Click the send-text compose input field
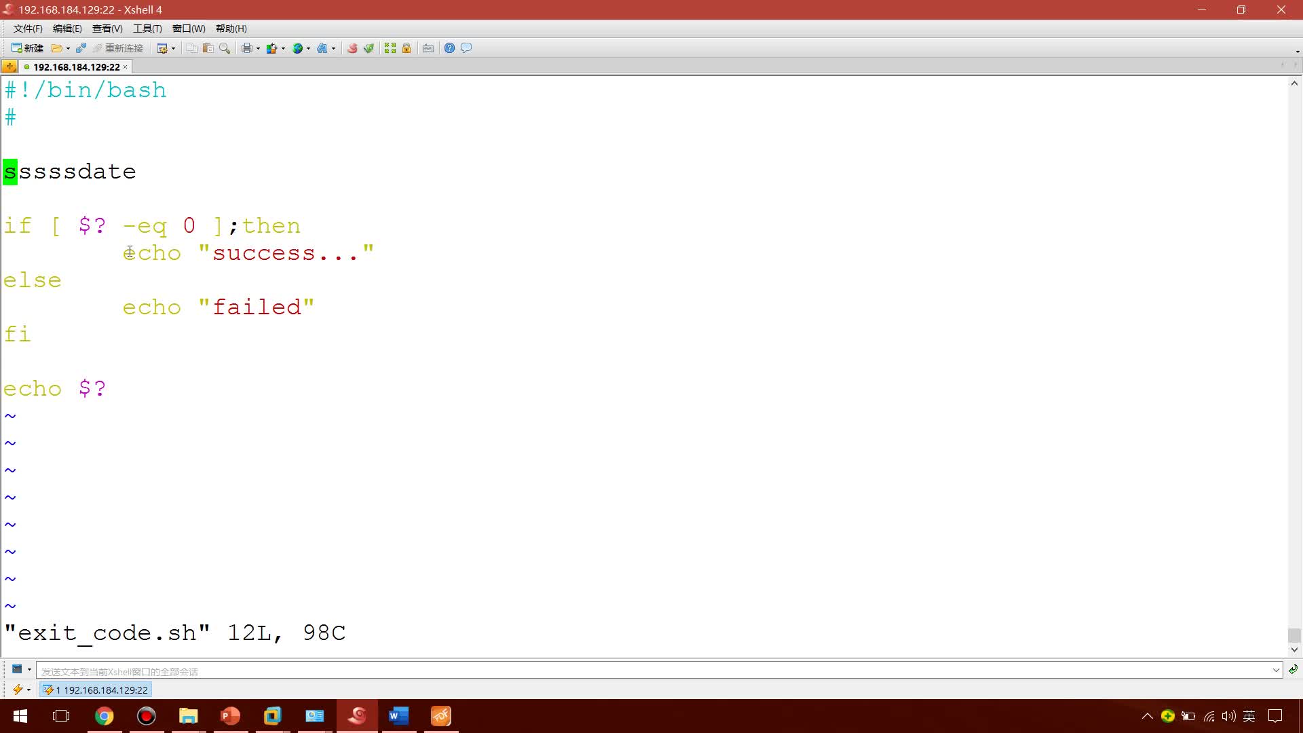The image size is (1303, 733). tap(651, 671)
